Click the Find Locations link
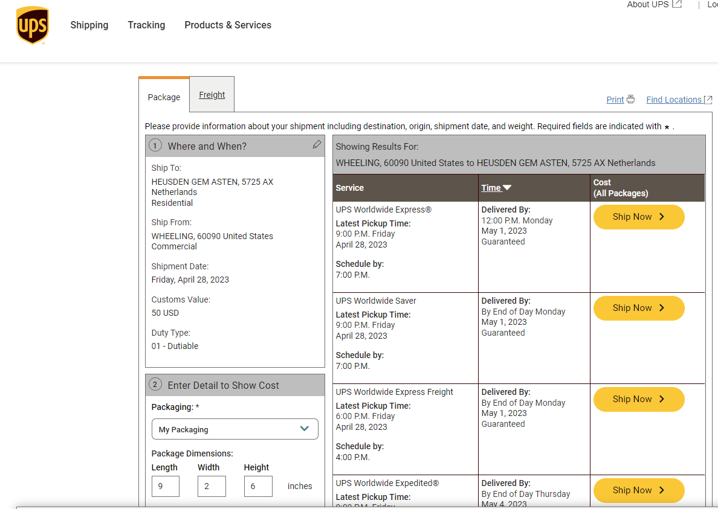718x509 pixels. click(x=674, y=100)
